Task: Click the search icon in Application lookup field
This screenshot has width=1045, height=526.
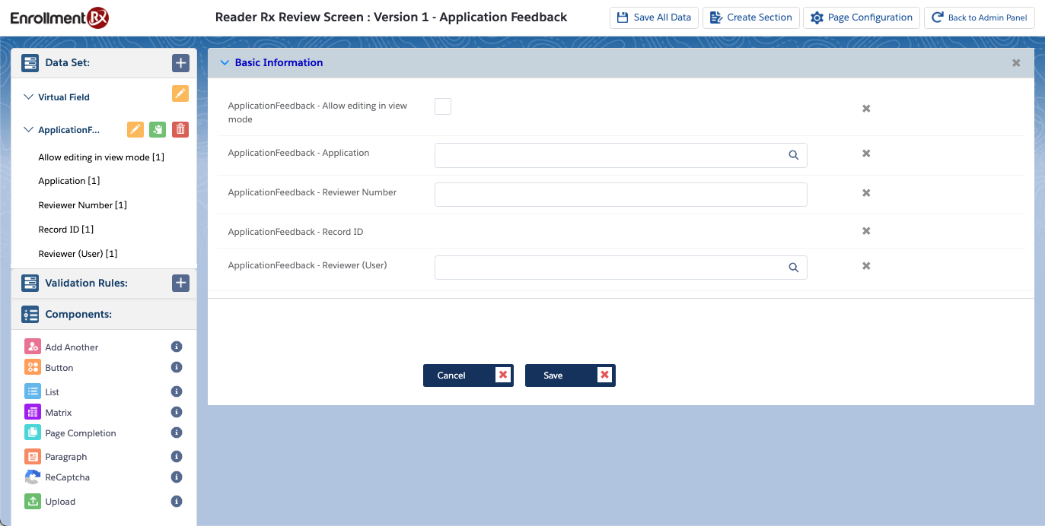Action: [x=793, y=155]
